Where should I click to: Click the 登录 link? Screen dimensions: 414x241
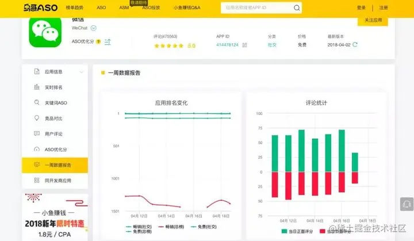tap(361, 7)
